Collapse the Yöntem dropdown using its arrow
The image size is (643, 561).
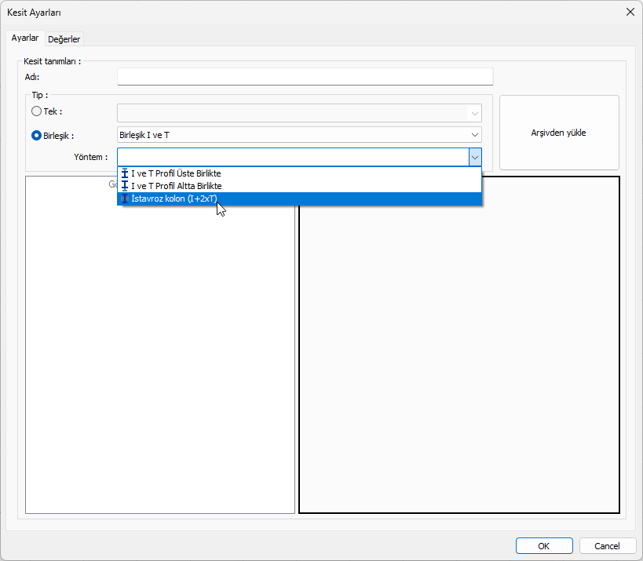[x=474, y=157]
